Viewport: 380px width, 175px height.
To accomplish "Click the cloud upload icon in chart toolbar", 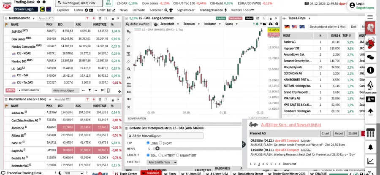I will (271, 24).
